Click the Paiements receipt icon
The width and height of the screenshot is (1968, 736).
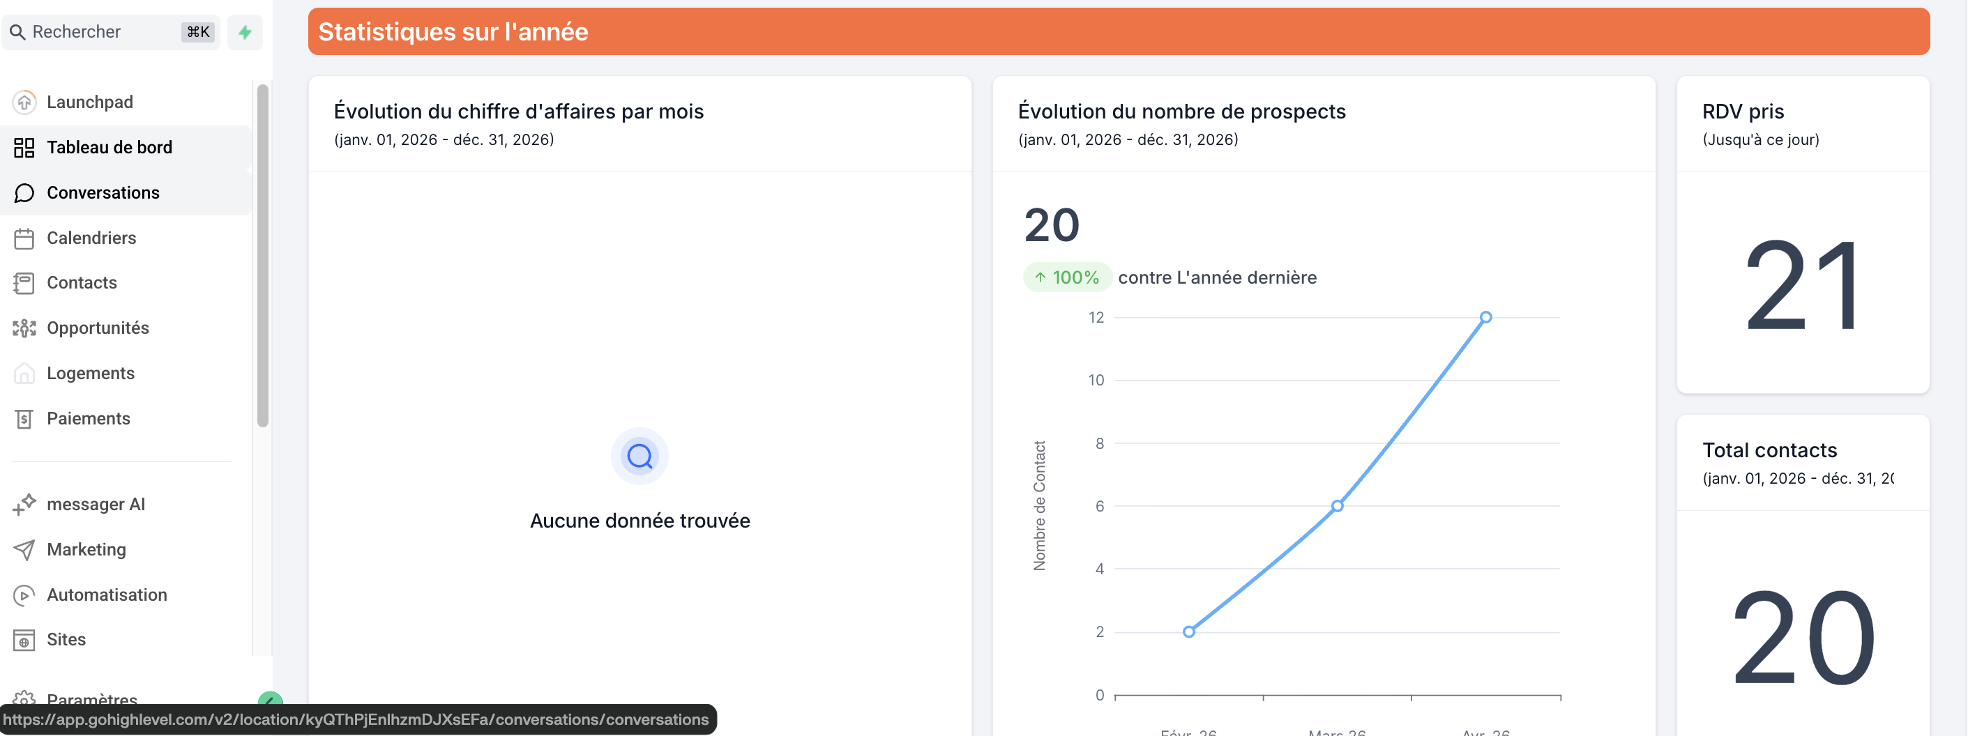tap(24, 418)
